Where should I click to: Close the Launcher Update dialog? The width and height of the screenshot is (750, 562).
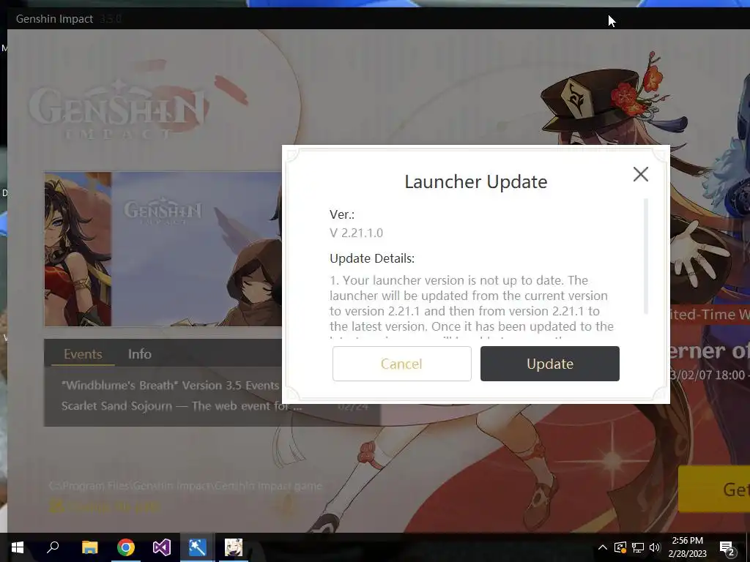pyautogui.click(x=640, y=174)
